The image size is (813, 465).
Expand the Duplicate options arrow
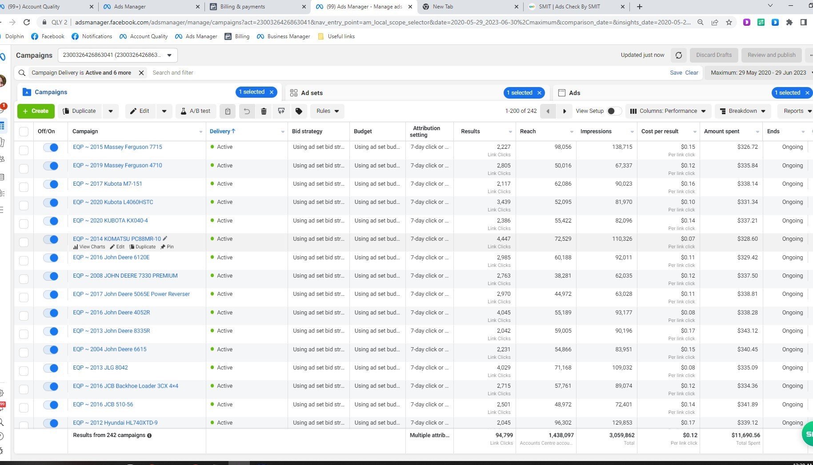pos(111,111)
